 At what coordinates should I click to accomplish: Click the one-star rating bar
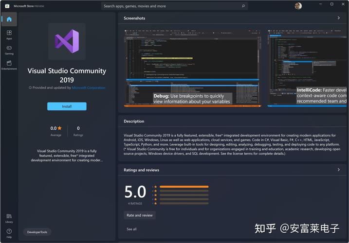coord(184,203)
